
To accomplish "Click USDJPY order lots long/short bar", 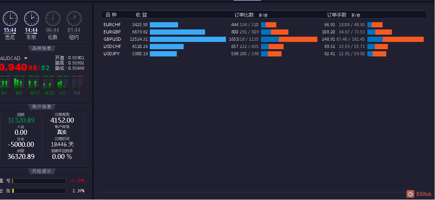I will [x=377, y=54].
